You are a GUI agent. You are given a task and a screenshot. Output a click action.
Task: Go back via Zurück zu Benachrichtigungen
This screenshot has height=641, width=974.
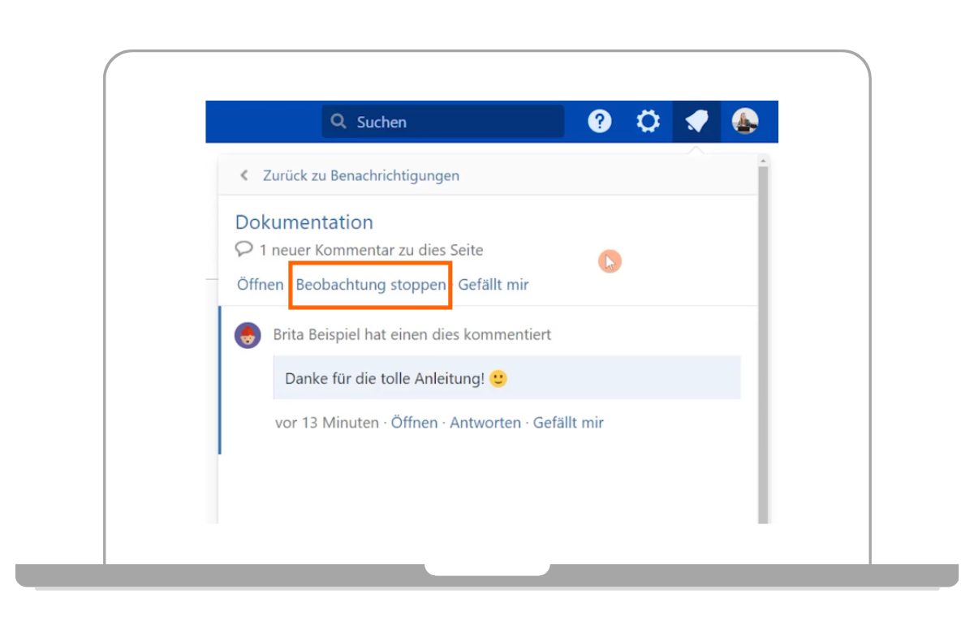pyautogui.click(x=360, y=175)
